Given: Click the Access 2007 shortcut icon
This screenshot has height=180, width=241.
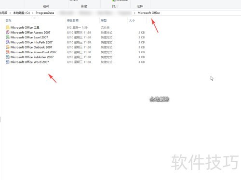Looking at the screenshot, I should click(x=8, y=32).
